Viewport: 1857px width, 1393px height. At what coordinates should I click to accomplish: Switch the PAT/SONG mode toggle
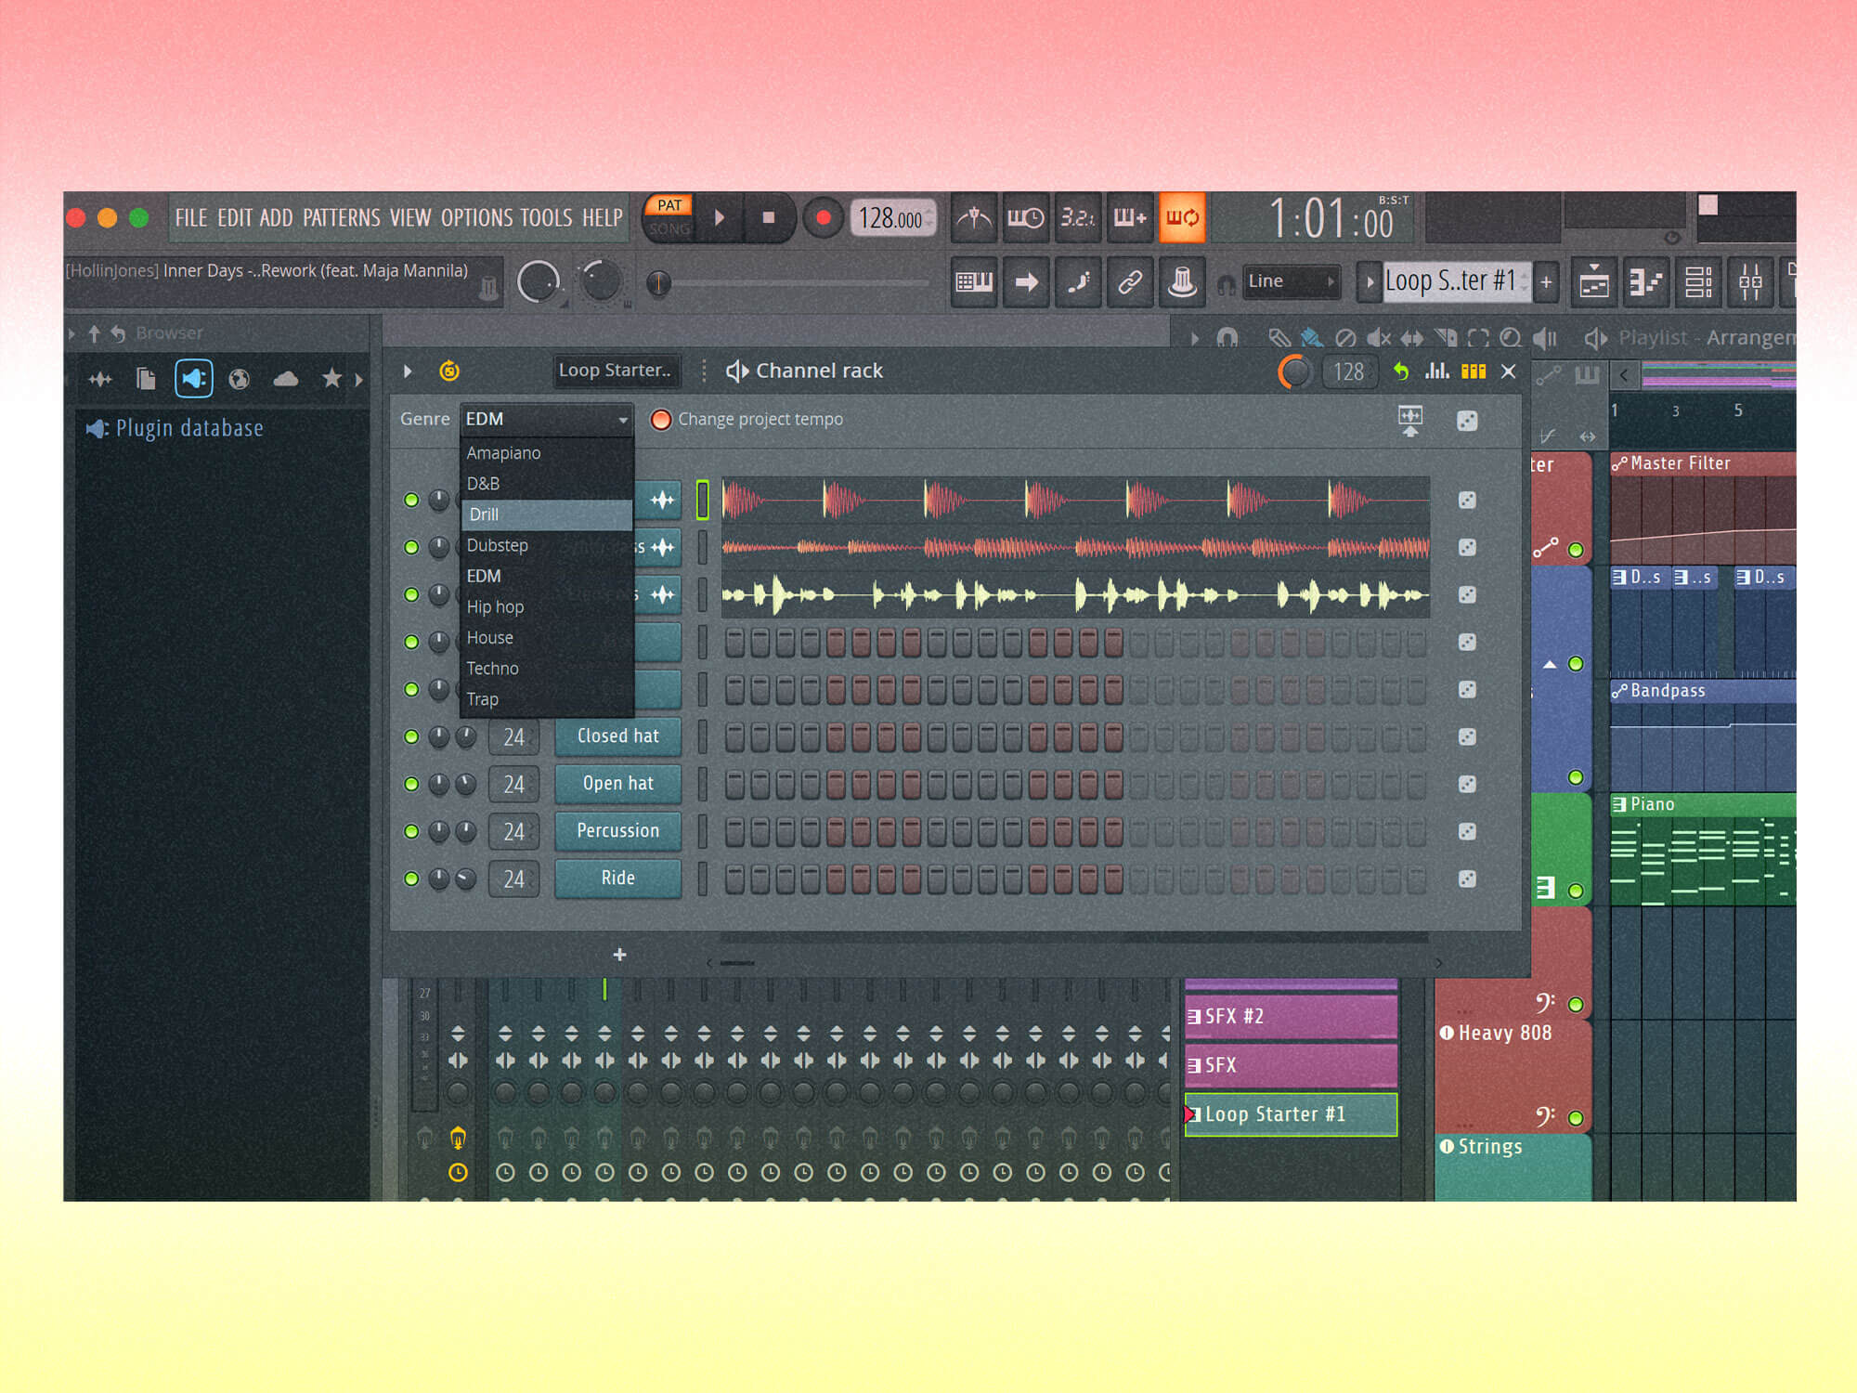tap(669, 217)
